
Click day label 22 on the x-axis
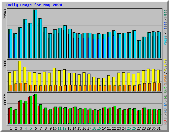pos(114,128)
